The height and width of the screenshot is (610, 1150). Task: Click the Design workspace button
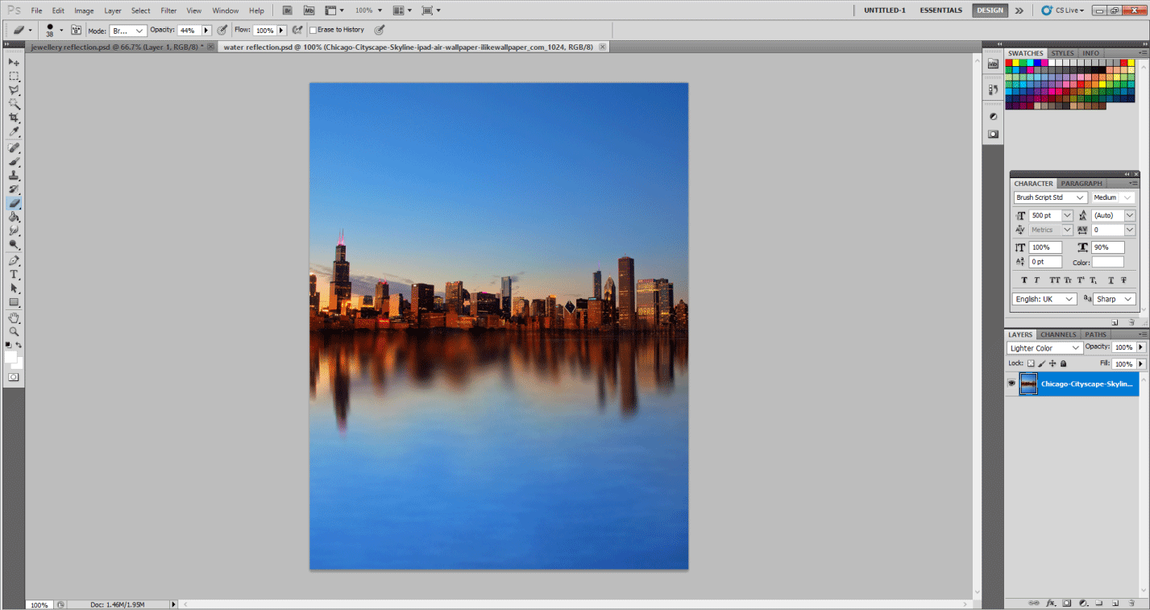(989, 10)
